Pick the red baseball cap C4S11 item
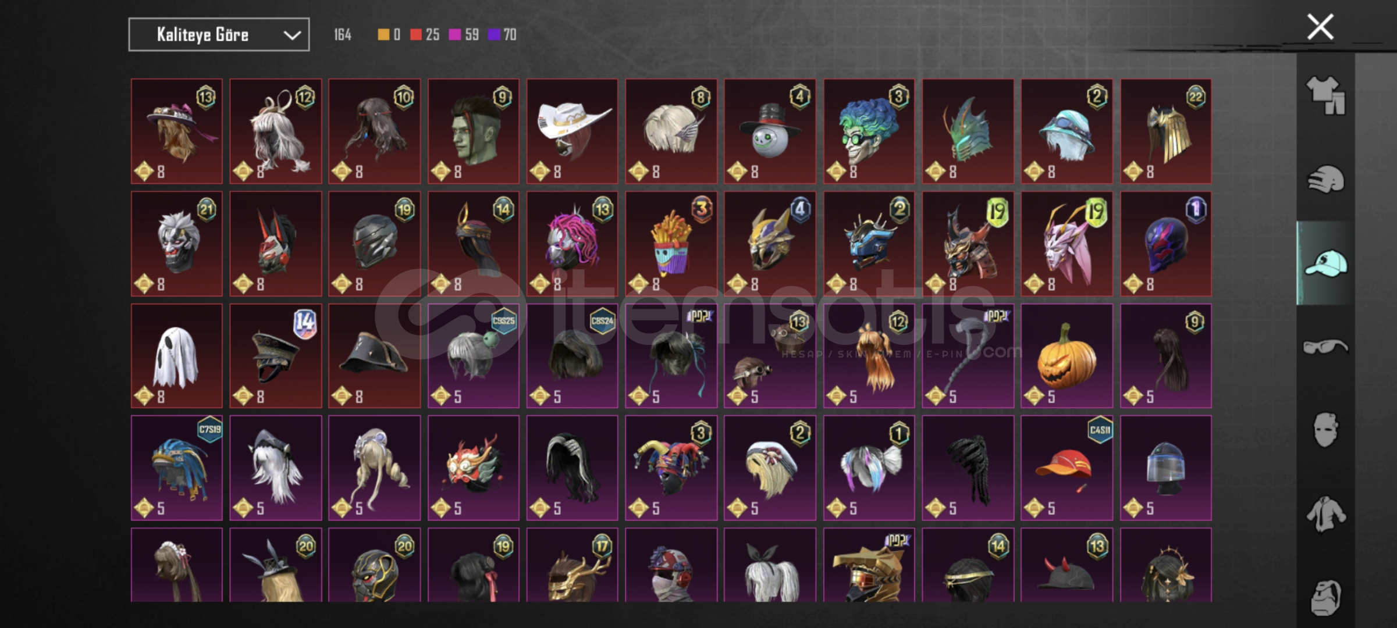Screen dimensions: 1397x628 point(1067,468)
